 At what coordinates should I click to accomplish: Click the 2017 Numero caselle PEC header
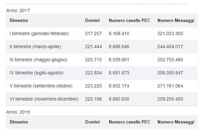(129, 21)
